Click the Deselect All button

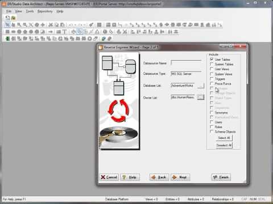point(224,145)
